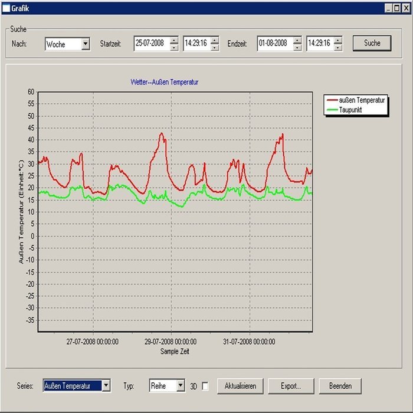Increase the Endzeit date with up arrow

tap(297, 40)
